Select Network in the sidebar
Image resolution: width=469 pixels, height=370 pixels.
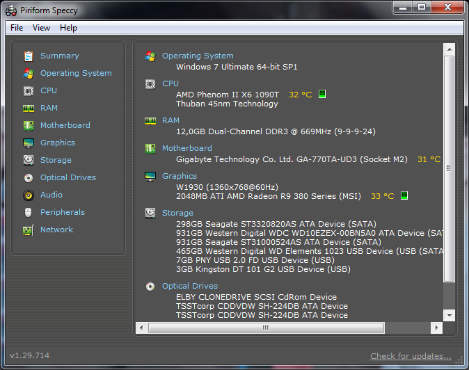(x=56, y=230)
